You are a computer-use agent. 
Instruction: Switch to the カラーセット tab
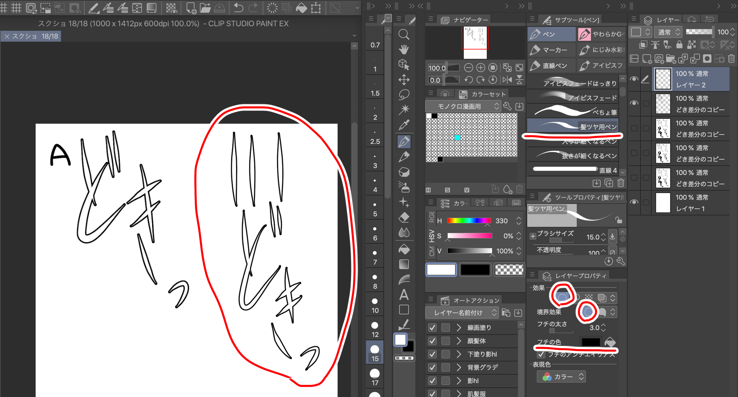click(482, 94)
